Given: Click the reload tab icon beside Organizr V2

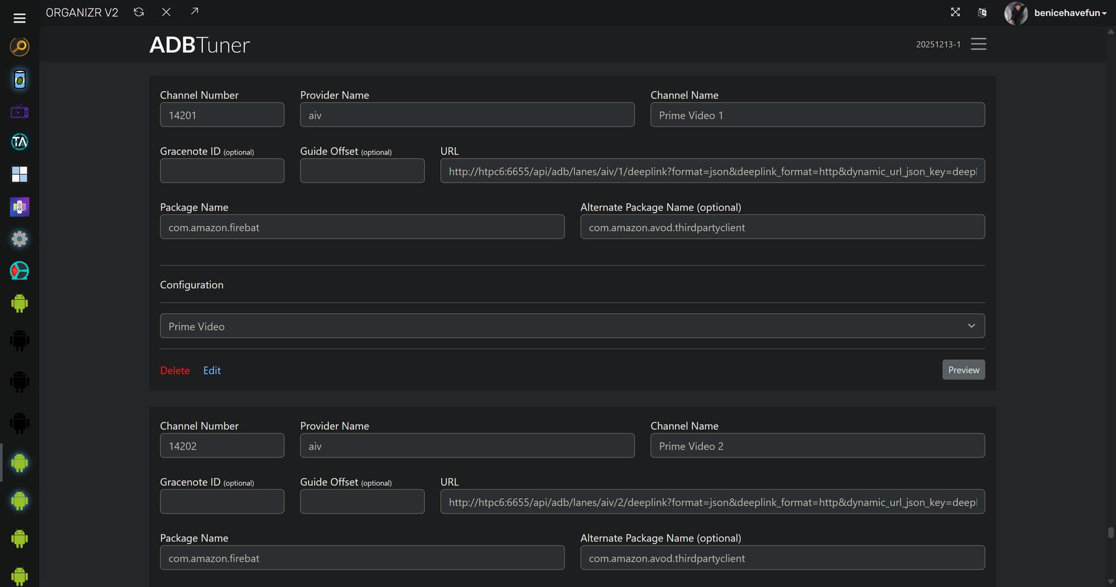Looking at the screenshot, I should coord(138,12).
